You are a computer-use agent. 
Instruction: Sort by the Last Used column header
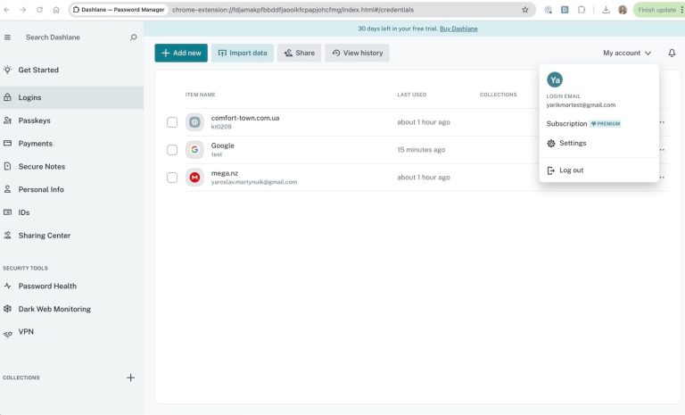tap(411, 95)
